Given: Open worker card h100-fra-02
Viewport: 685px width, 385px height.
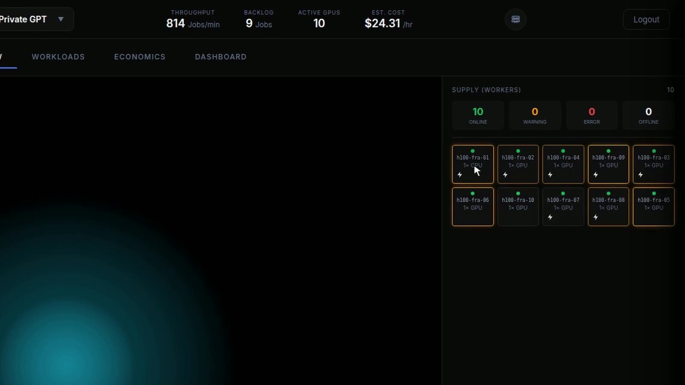Looking at the screenshot, I should [x=518, y=164].
